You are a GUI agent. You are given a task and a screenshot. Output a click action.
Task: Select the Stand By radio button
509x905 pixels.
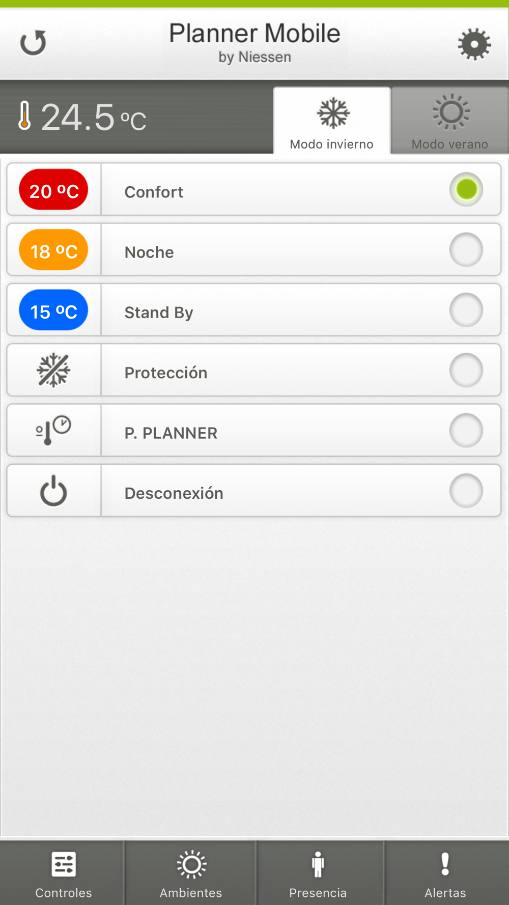(x=466, y=310)
